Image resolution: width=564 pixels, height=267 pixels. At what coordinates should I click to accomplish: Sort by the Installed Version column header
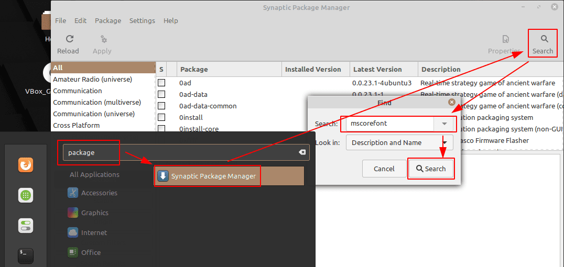coord(316,69)
